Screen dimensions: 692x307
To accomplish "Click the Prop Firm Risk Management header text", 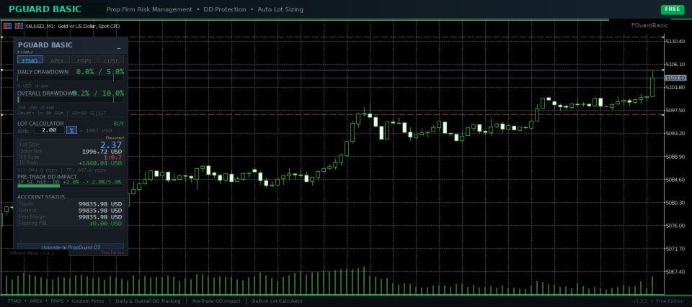I will click(x=150, y=9).
